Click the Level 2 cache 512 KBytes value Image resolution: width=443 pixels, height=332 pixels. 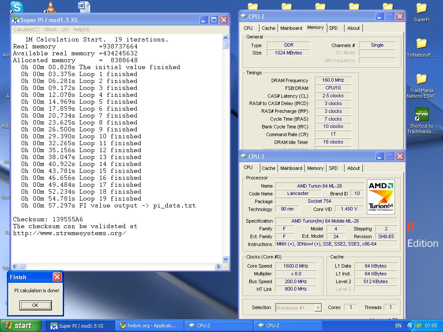(376, 281)
